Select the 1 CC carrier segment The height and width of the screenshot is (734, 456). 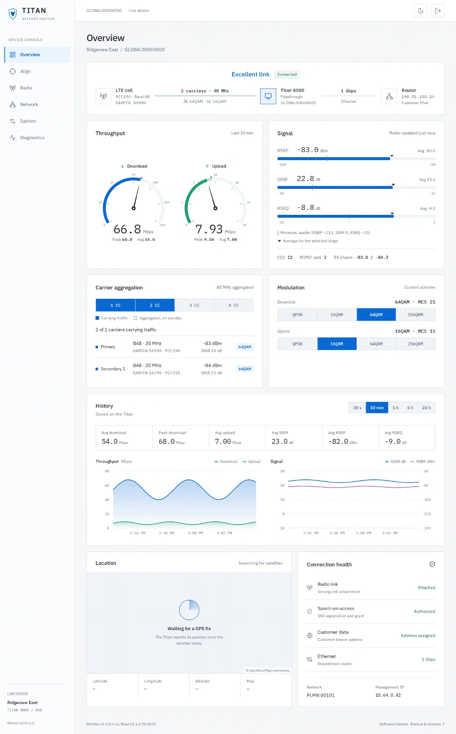tap(115, 305)
